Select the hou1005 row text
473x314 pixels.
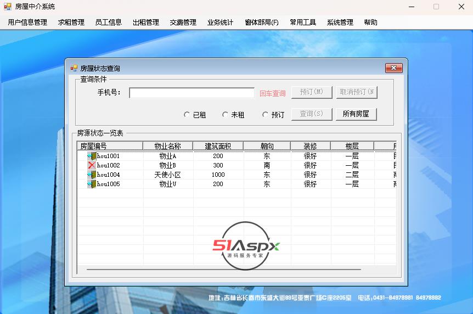108,184
